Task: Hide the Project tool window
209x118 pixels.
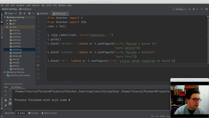Action: click(x=33, y=13)
